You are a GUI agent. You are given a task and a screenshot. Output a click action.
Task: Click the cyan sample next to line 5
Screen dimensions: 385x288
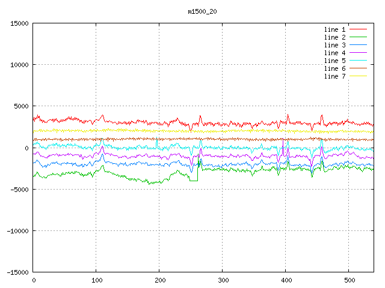359,61
